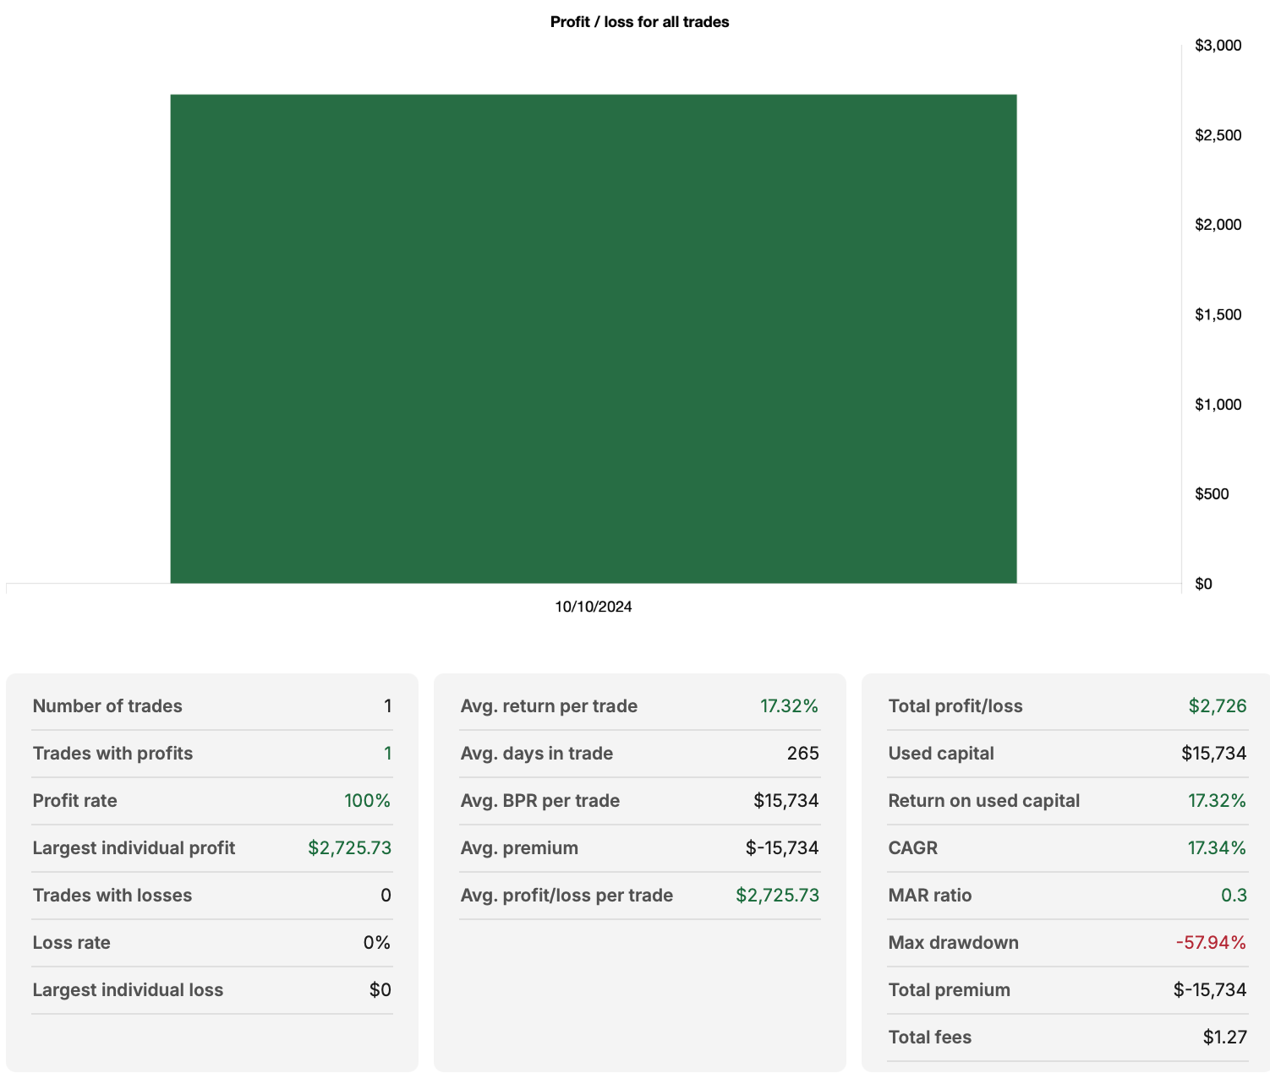Click the 'Avg. days in trade' row

536,754
